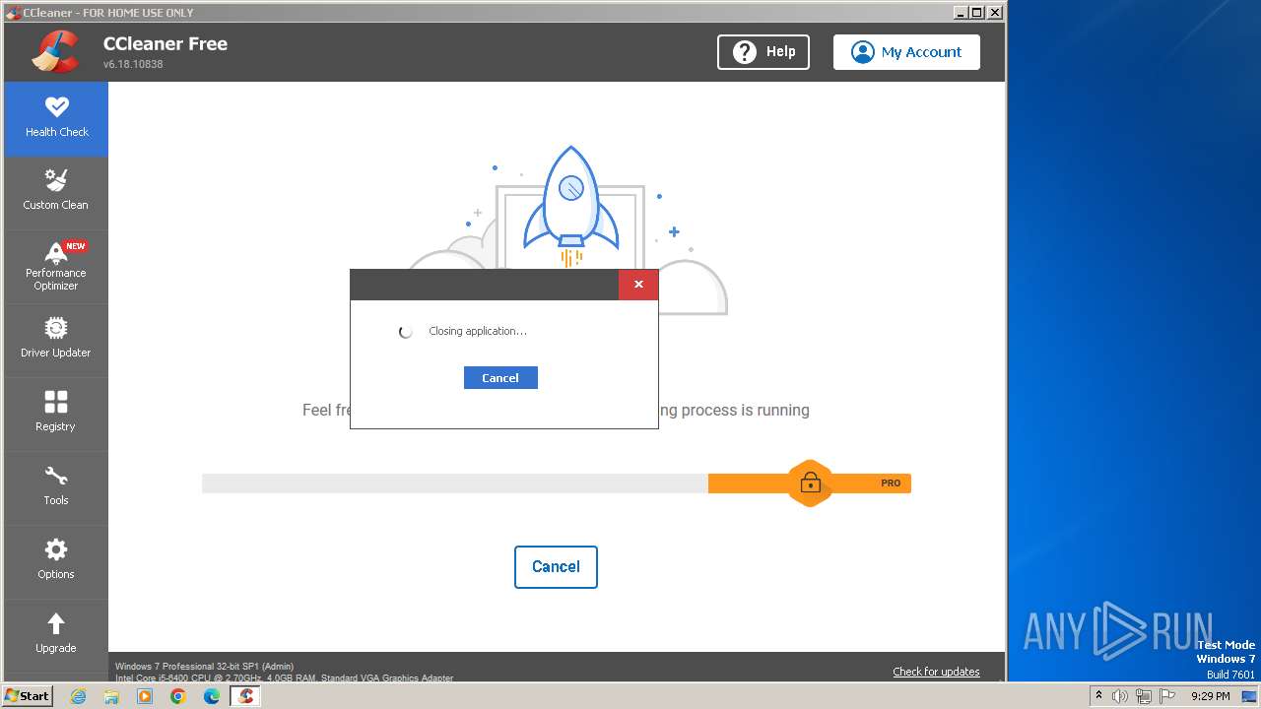This screenshot has height=709, width=1261.
Task: Click the Upgrade sidebar item
Action: (56, 635)
